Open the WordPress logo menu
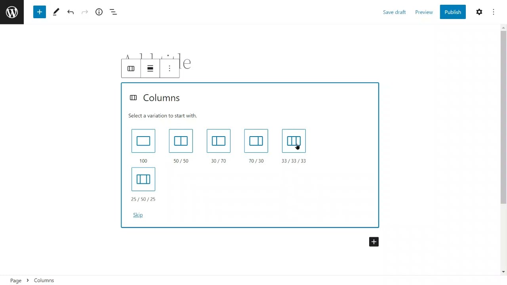This screenshot has height=285, width=507. (x=12, y=12)
